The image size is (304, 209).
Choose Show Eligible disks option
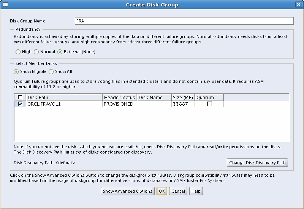tap(16, 71)
